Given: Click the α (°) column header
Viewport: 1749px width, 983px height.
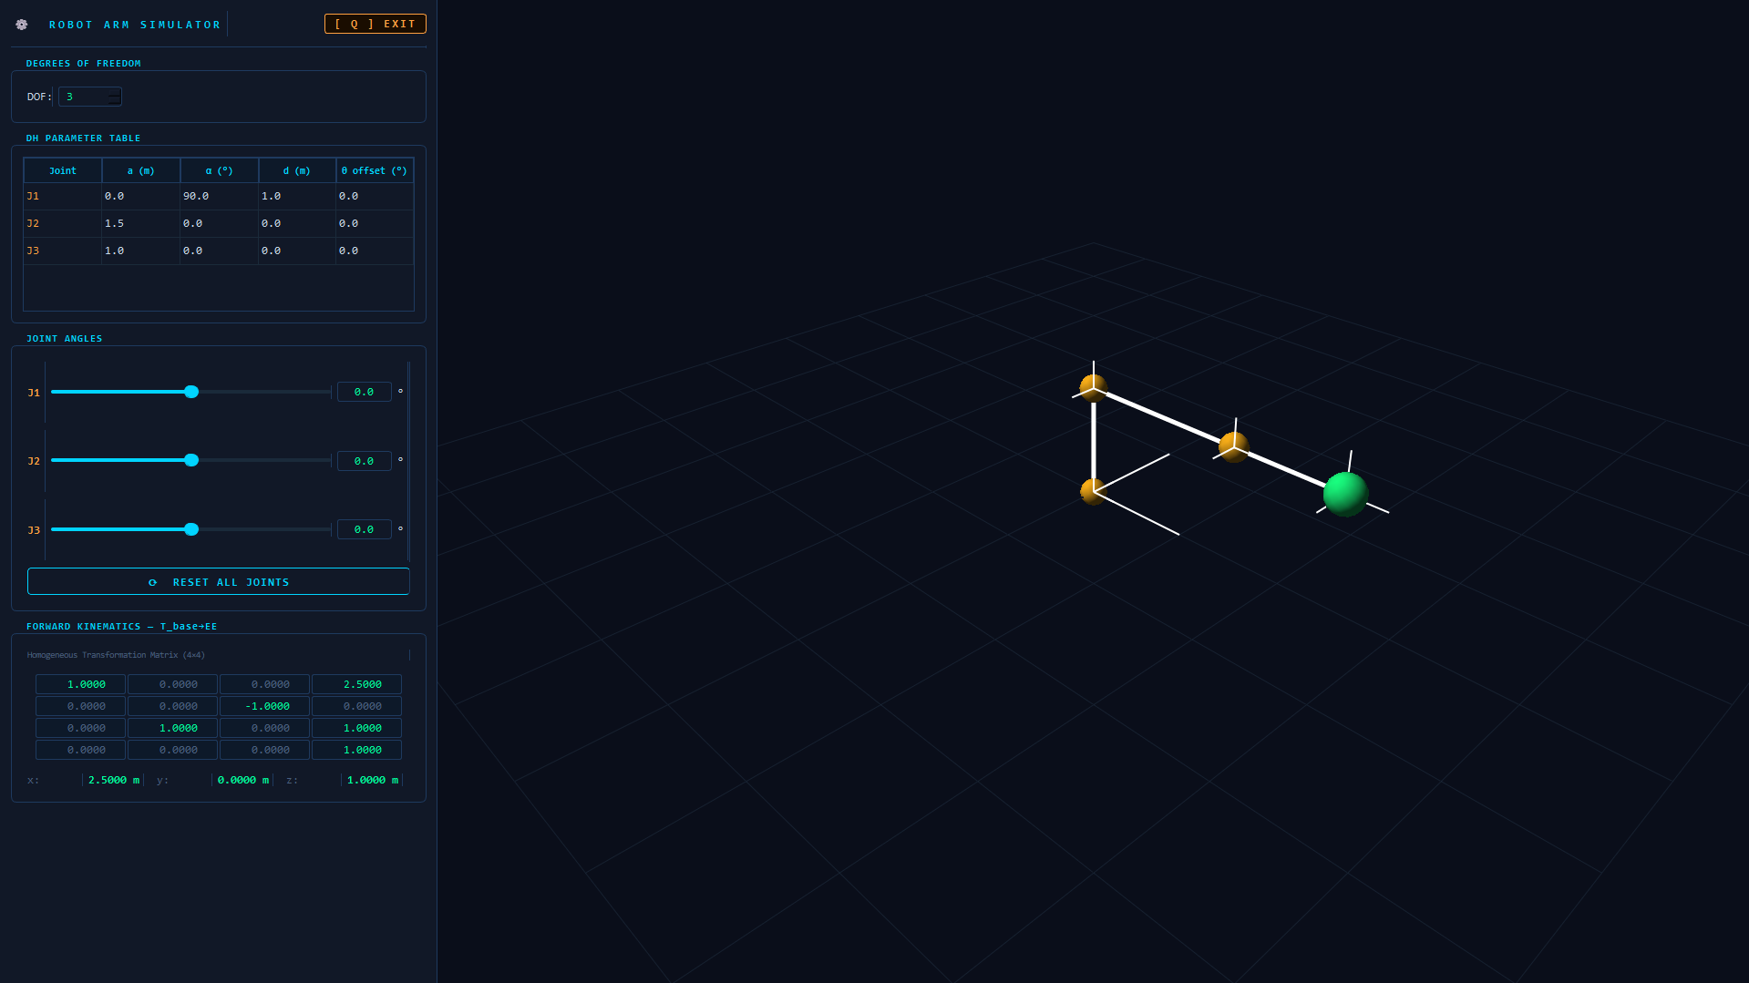Looking at the screenshot, I should (220, 170).
